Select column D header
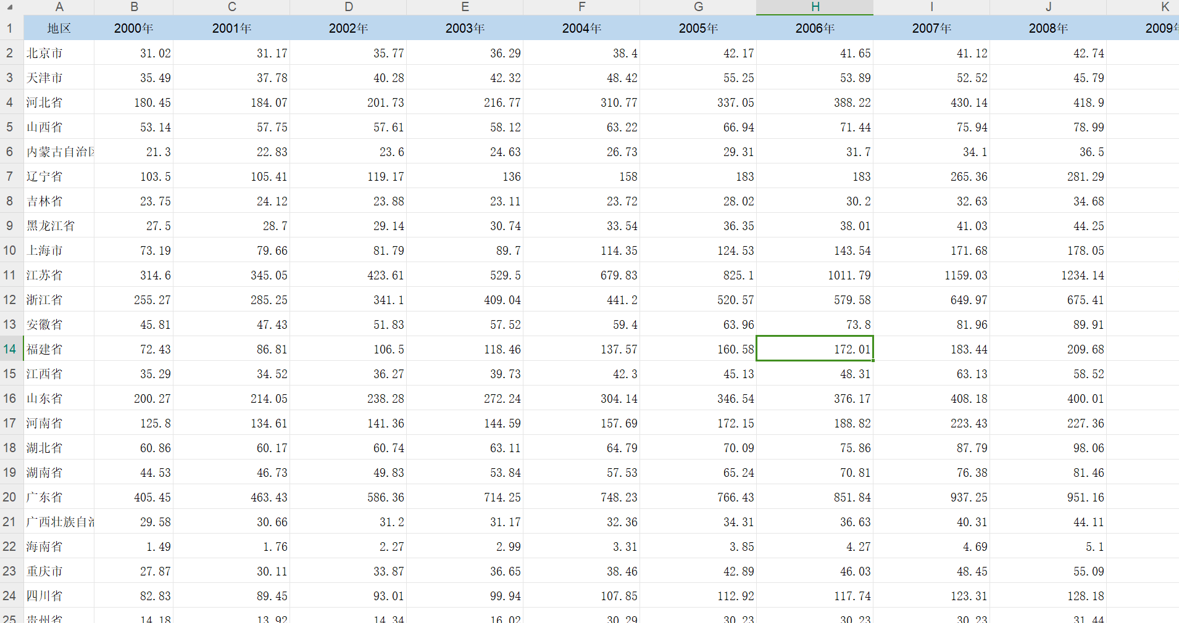This screenshot has height=623, width=1179. (x=349, y=7)
